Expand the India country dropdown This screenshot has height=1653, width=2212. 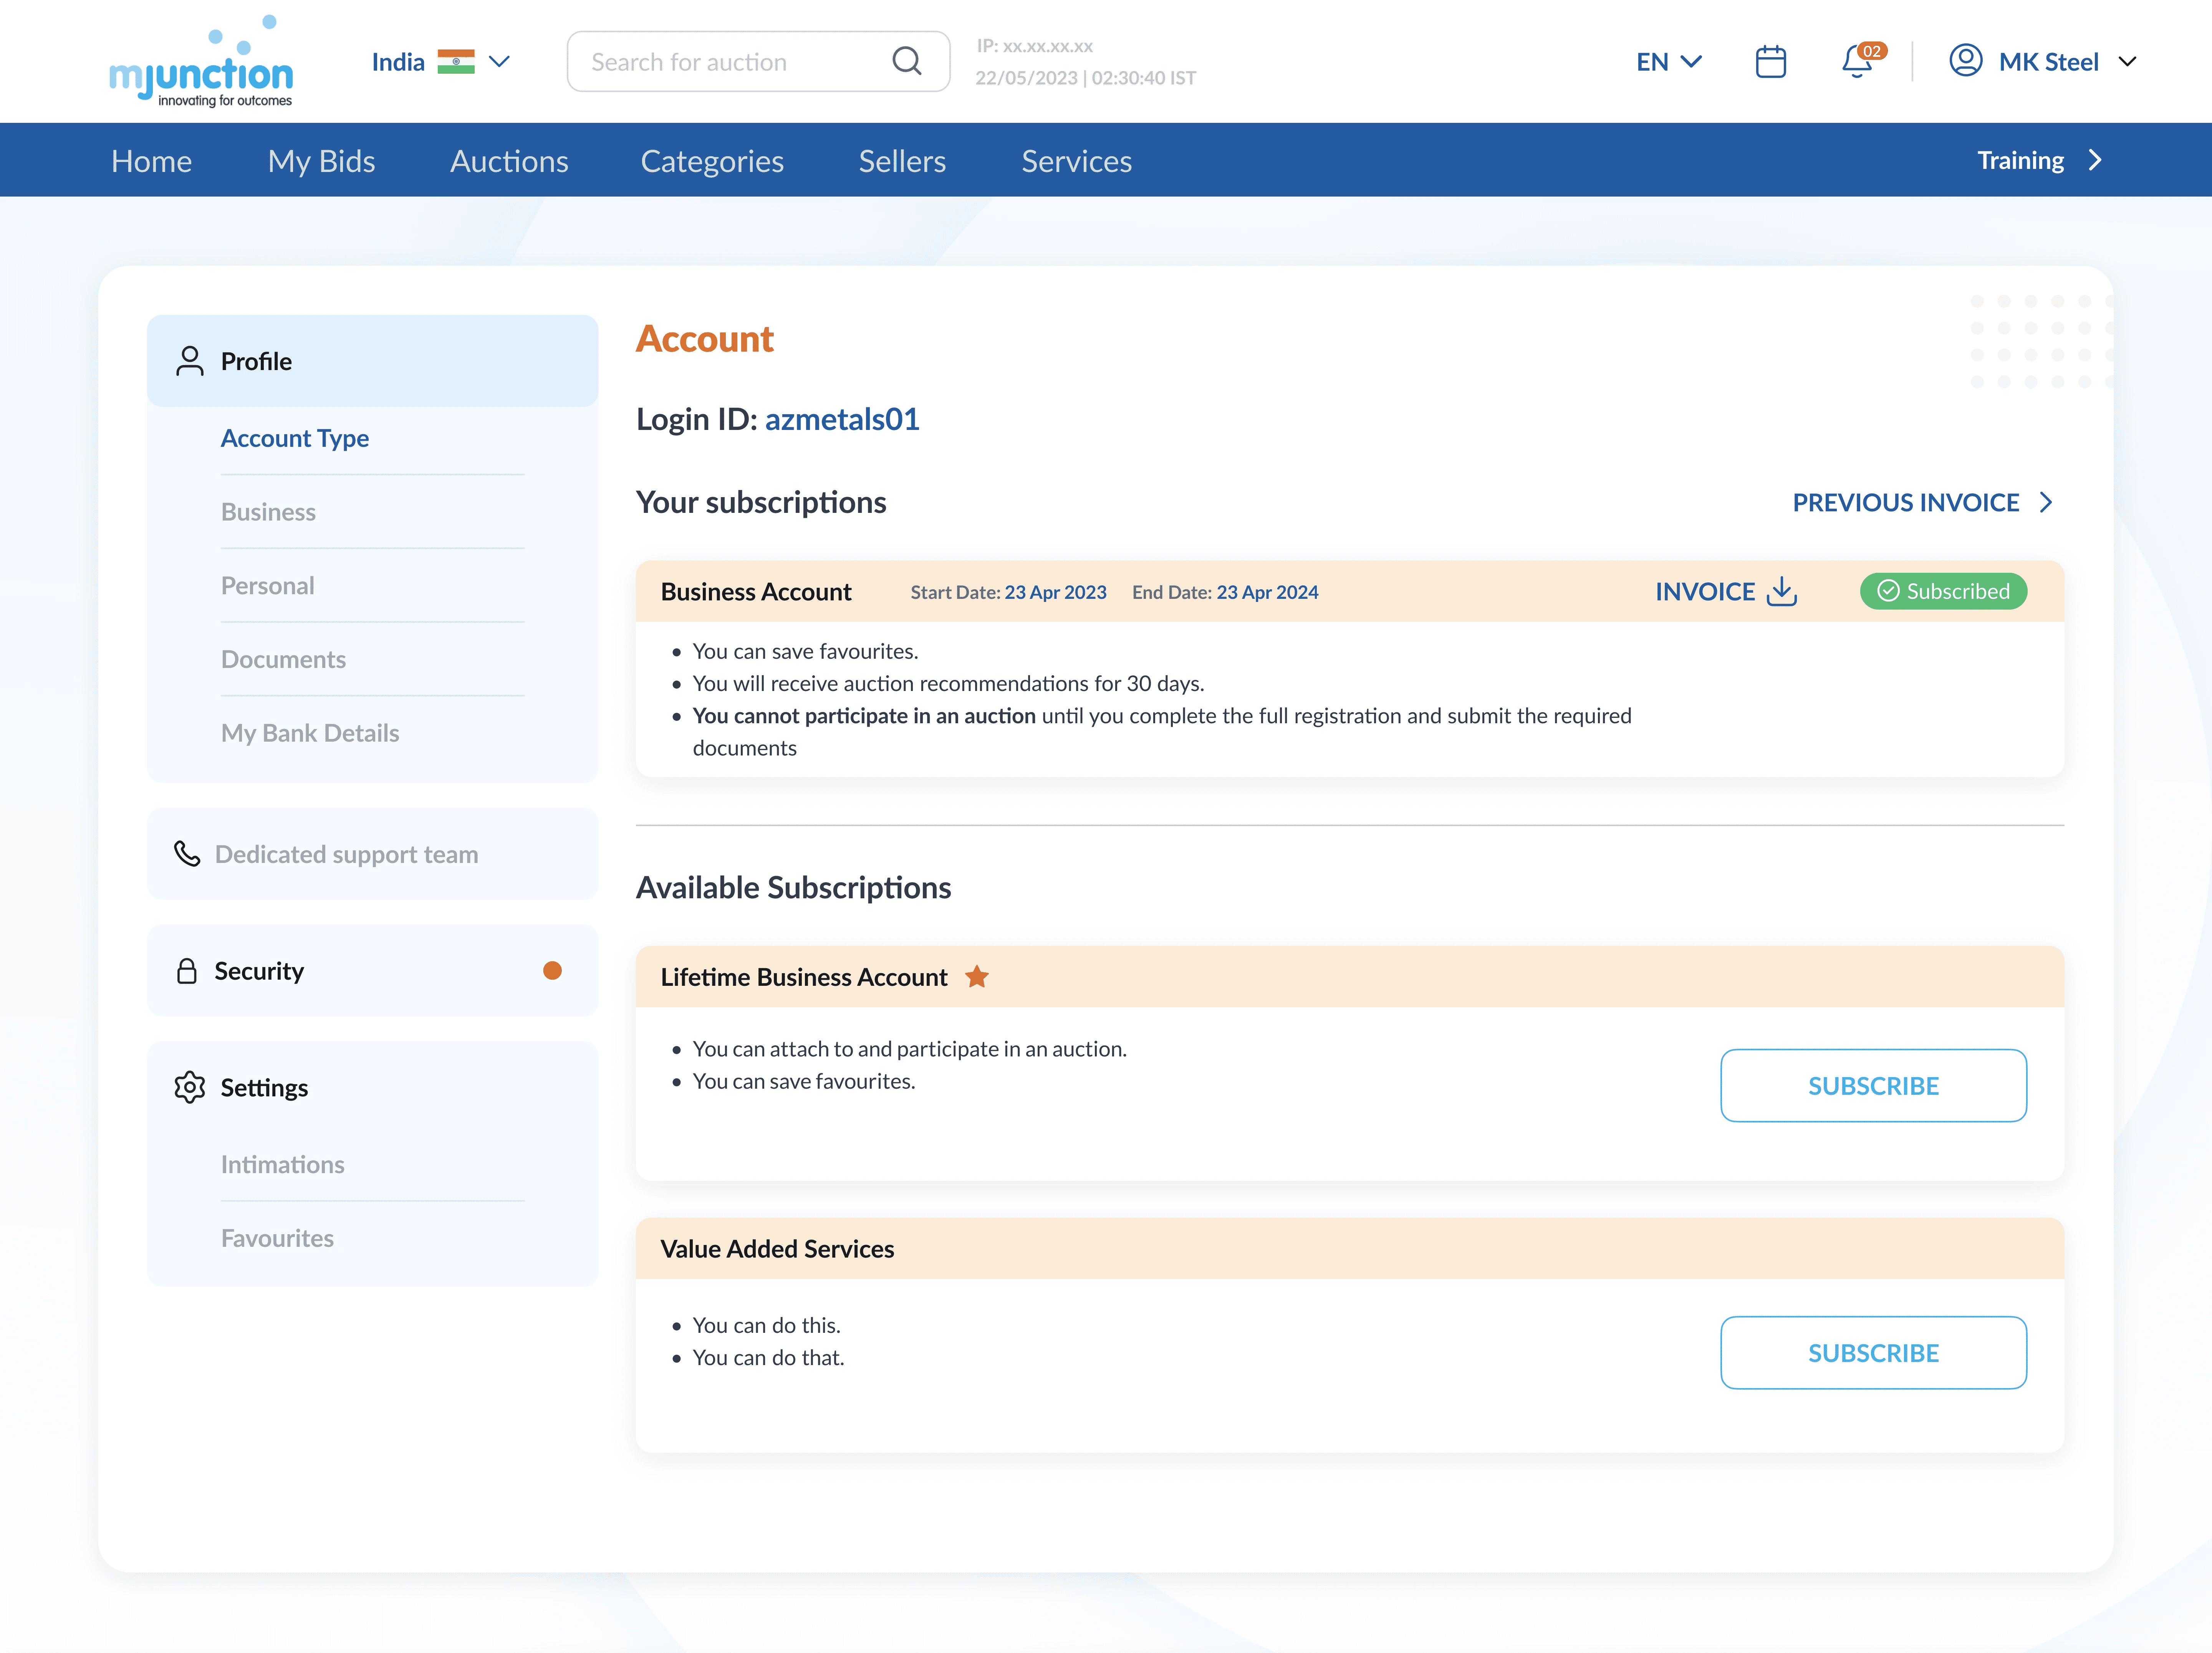[499, 62]
